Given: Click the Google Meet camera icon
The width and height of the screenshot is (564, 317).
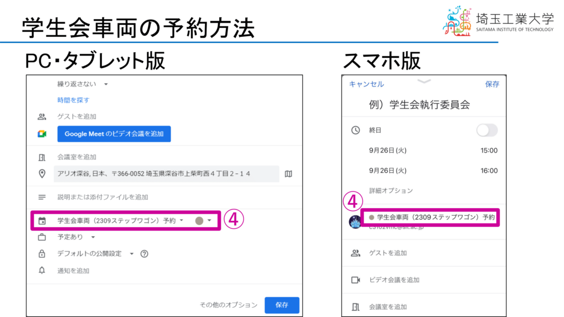Looking at the screenshot, I should point(42,134).
